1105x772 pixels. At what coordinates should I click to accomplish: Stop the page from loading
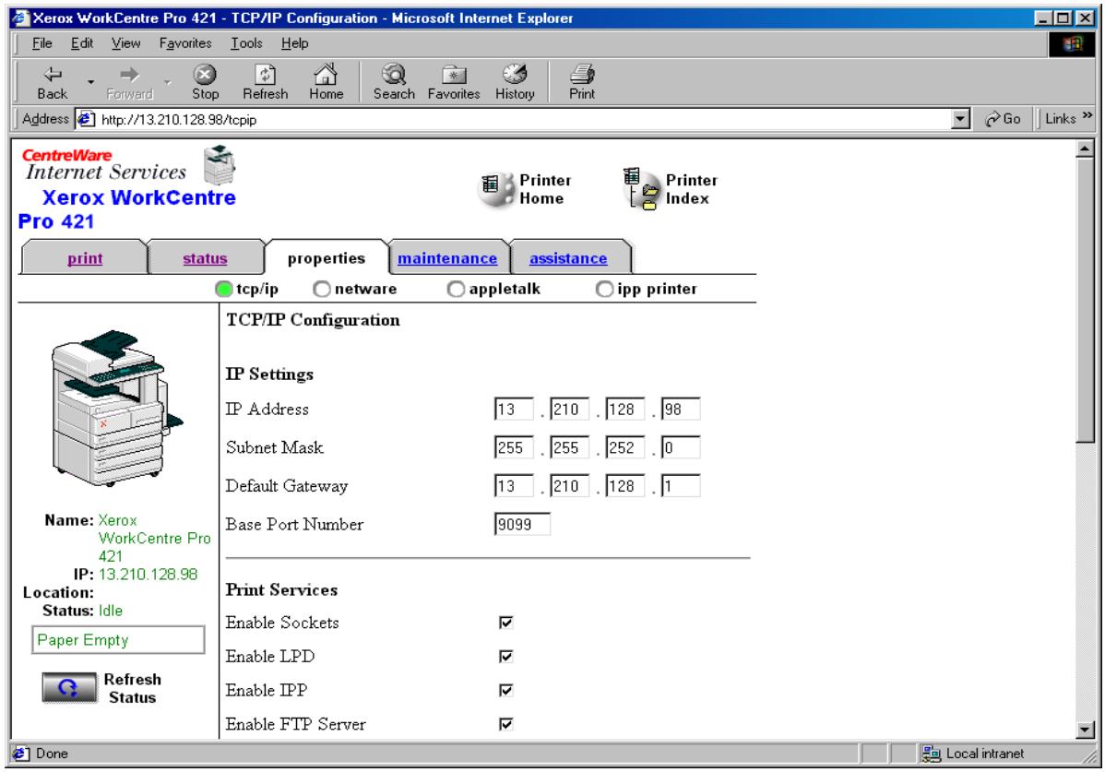pyautogui.click(x=205, y=82)
